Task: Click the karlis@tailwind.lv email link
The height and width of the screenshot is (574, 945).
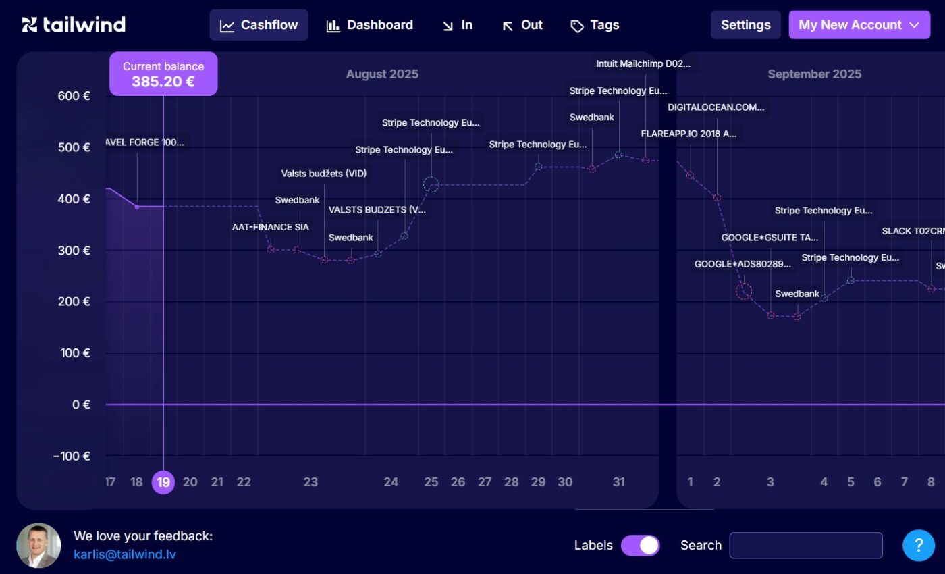Action: [x=125, y=554]
